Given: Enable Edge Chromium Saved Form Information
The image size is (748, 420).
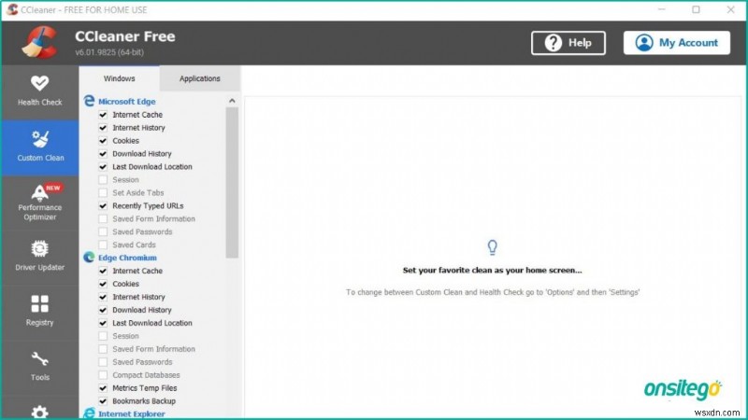Looking at the screenshot, I should click(103, 349).
